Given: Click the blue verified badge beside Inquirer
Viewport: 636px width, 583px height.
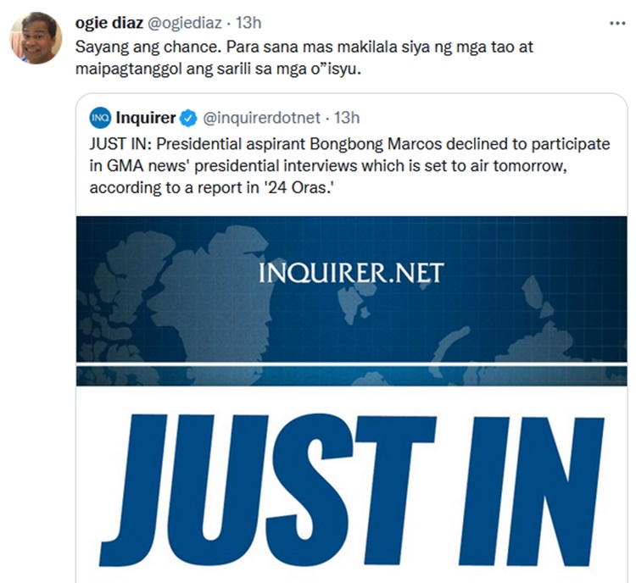Looking at the screenshot, I should tap(187, 119).
